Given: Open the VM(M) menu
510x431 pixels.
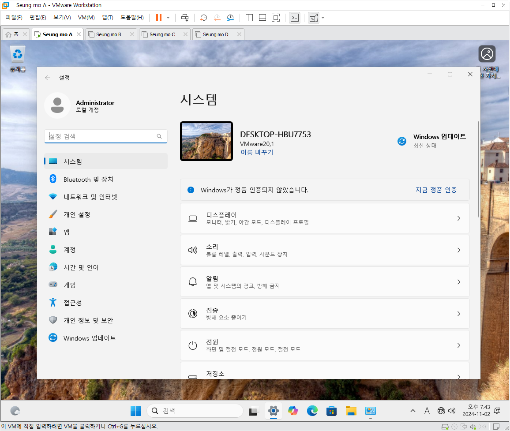Looking at the screenshot, I should 86,18.
